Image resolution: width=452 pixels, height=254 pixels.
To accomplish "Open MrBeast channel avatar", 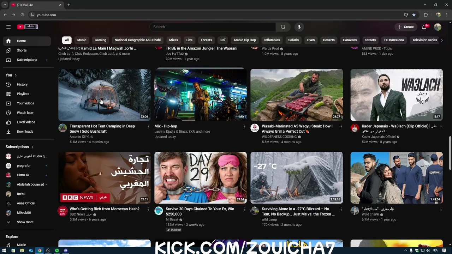I will (x=159, y=211).
